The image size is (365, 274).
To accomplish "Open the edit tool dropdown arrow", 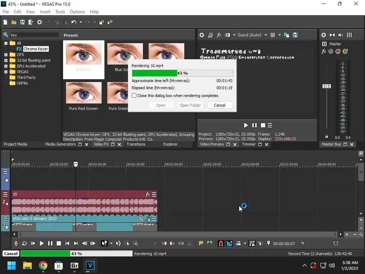I will (111, 243).
